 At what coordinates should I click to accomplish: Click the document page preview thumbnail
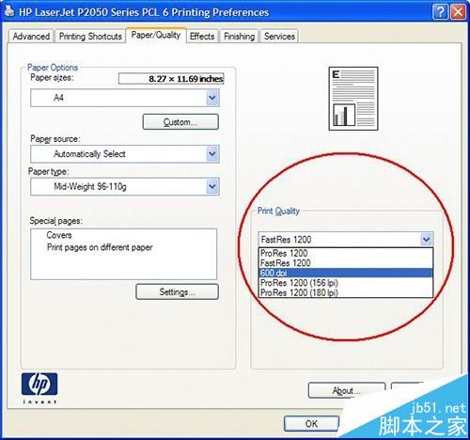coord(353,99)
